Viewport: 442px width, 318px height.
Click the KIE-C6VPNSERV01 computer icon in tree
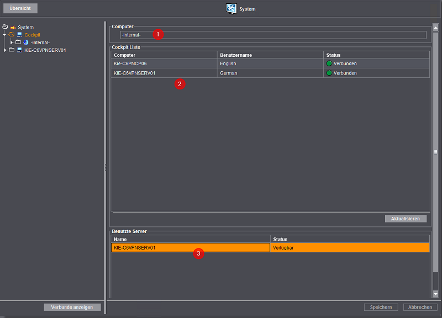pos(19,50)
